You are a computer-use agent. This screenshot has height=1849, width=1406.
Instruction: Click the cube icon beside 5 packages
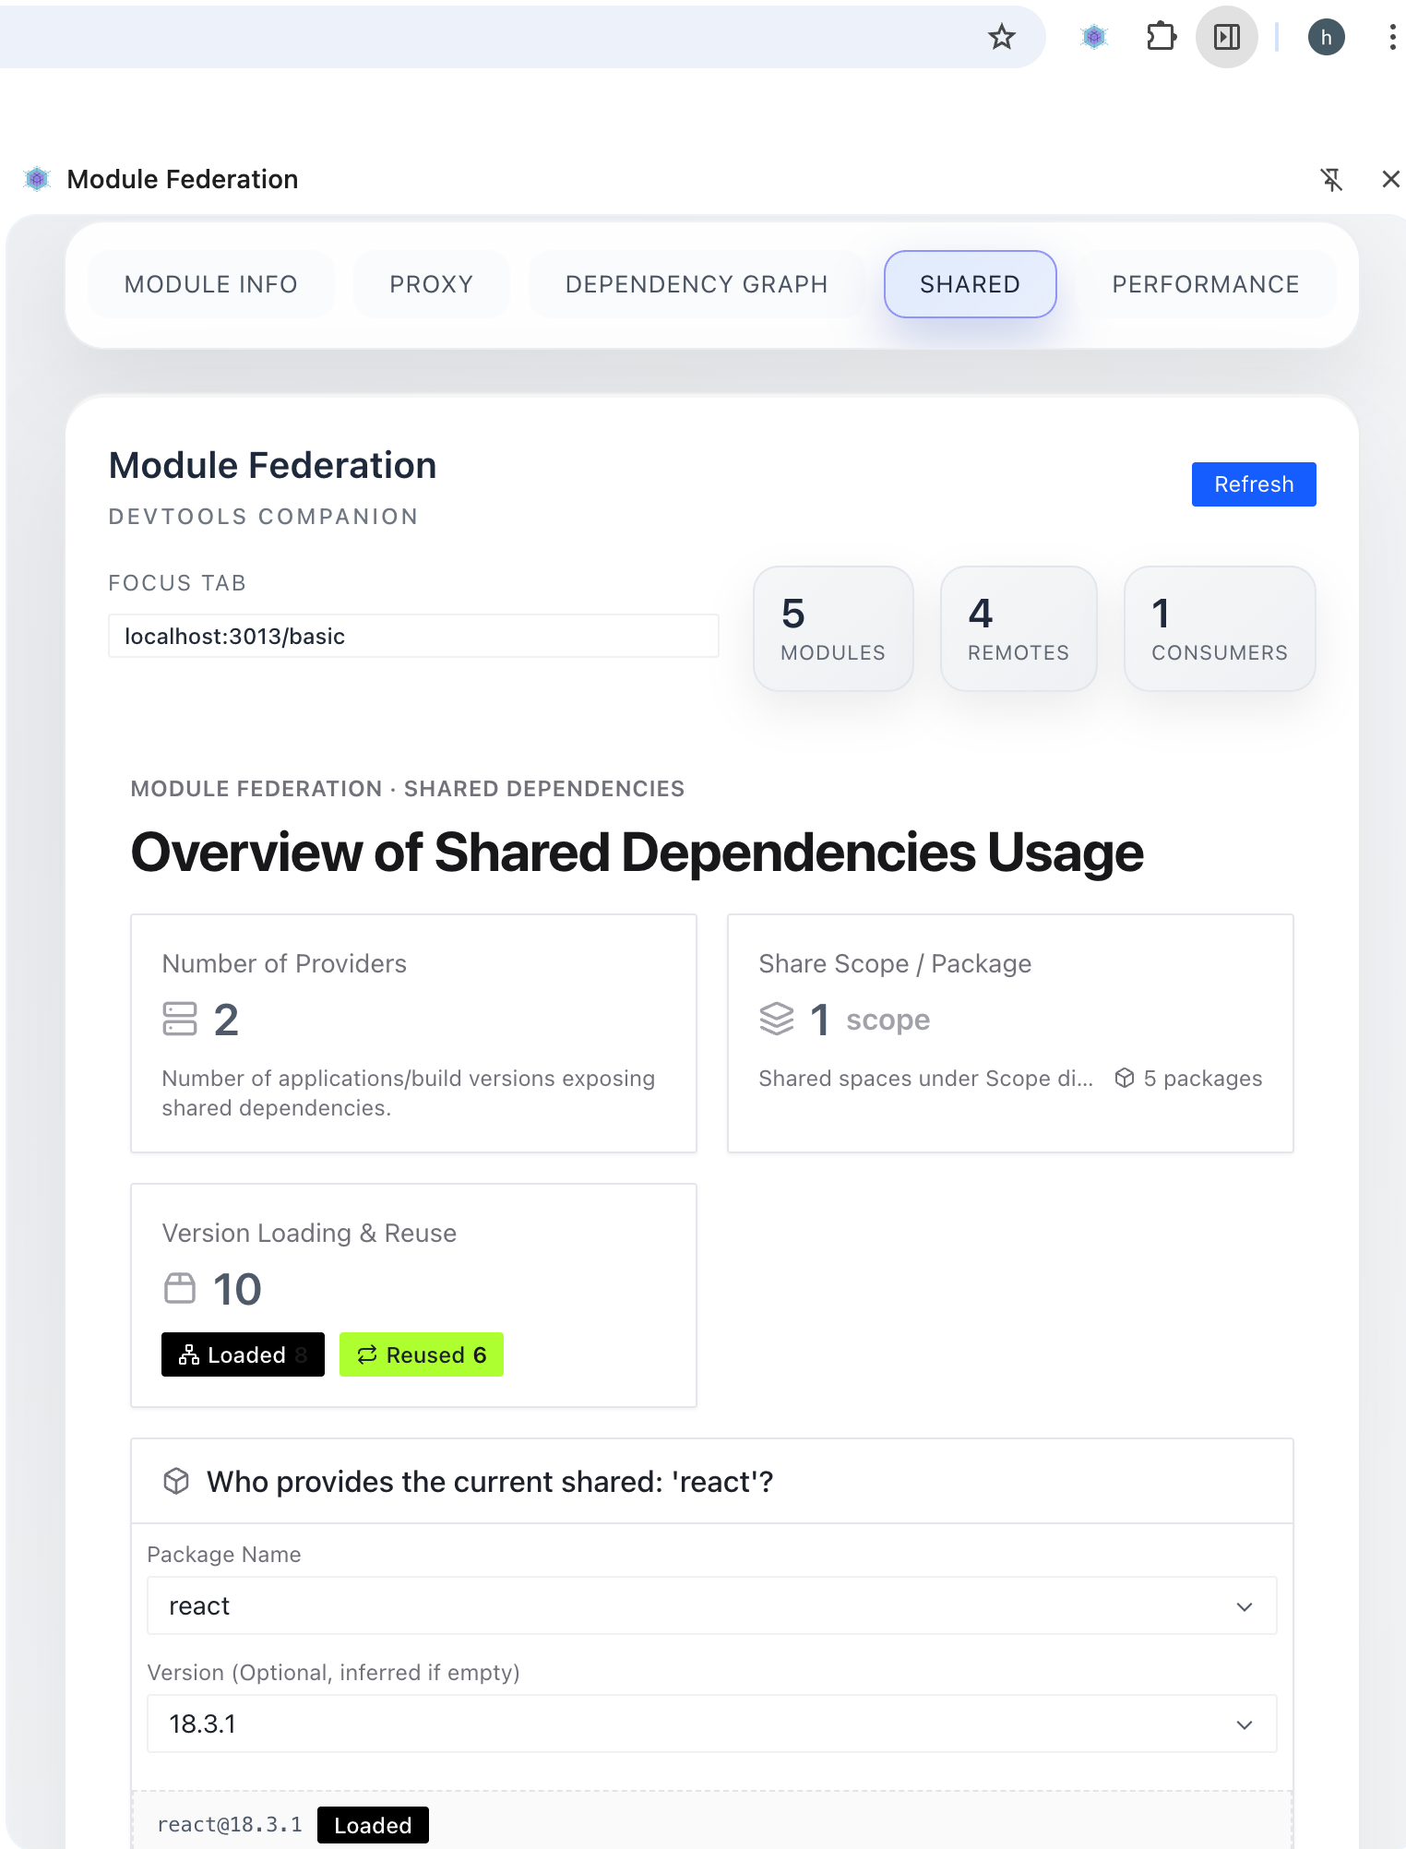click(x=1124, y=1078)
